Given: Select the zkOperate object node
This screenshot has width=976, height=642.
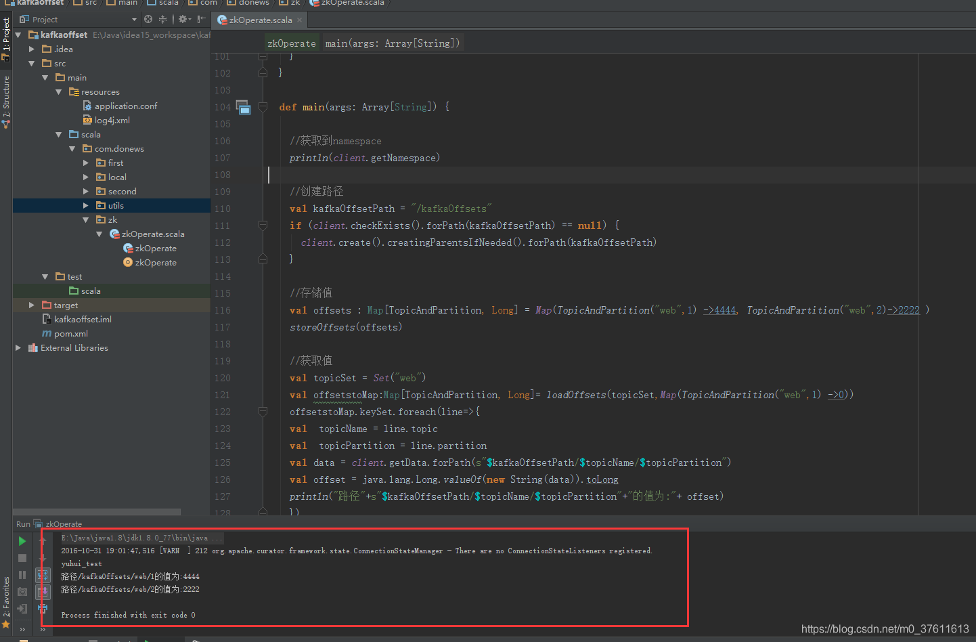Looking at the screenshot, I should coord(150,262).
